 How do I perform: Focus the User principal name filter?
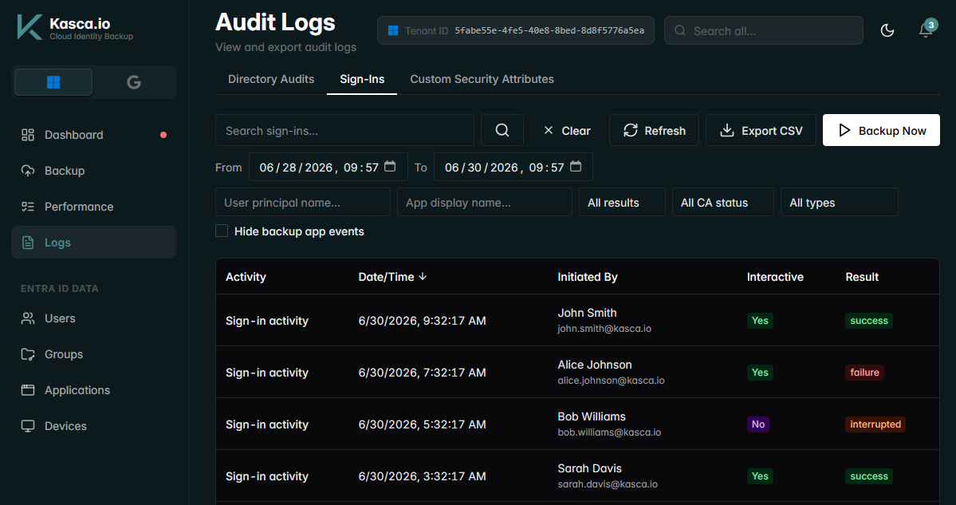click(303, 203)
